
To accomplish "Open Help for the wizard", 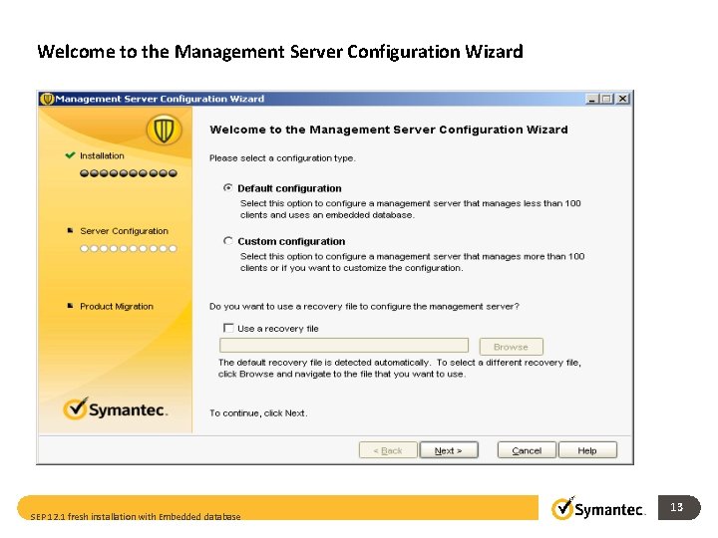I will pos(587,450).
